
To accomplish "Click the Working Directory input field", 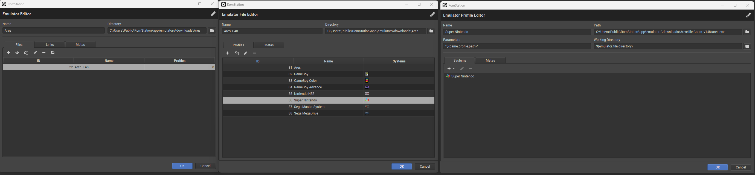I will (x=668, y=46).
